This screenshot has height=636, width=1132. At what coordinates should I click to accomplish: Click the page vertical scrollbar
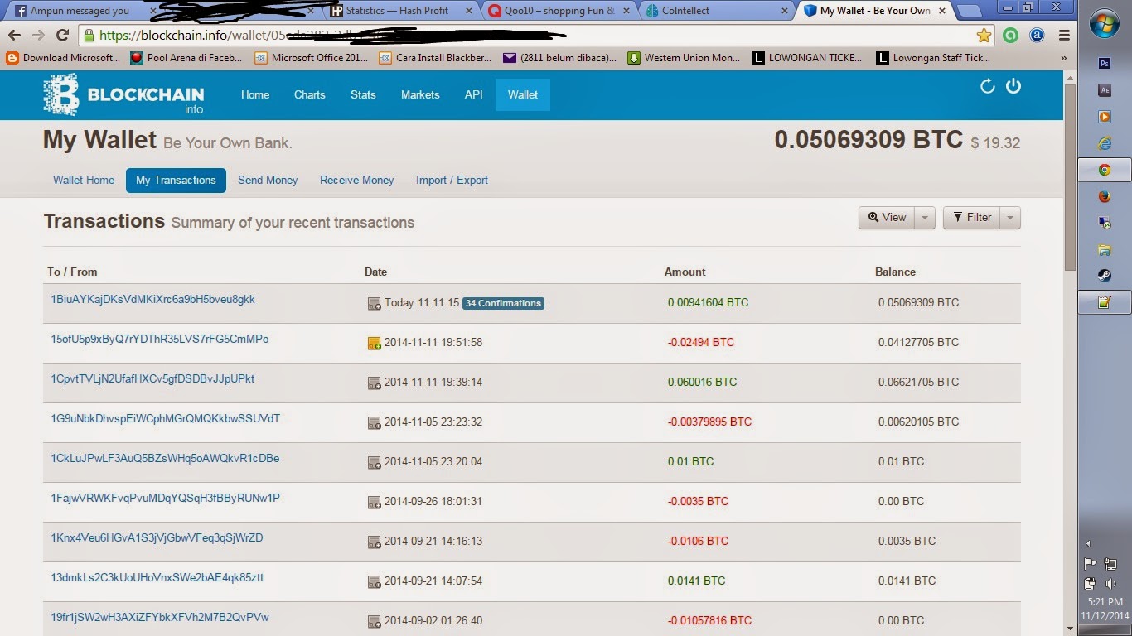click(x=1069, y=178)
